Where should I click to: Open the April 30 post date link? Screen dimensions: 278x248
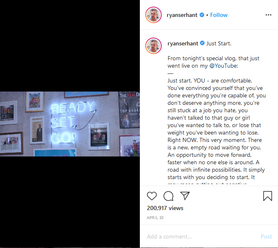155,218
